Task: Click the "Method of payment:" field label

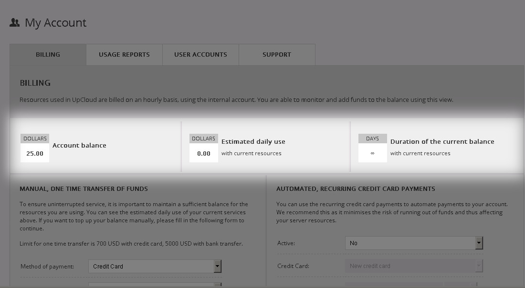Action: (47, 267)
